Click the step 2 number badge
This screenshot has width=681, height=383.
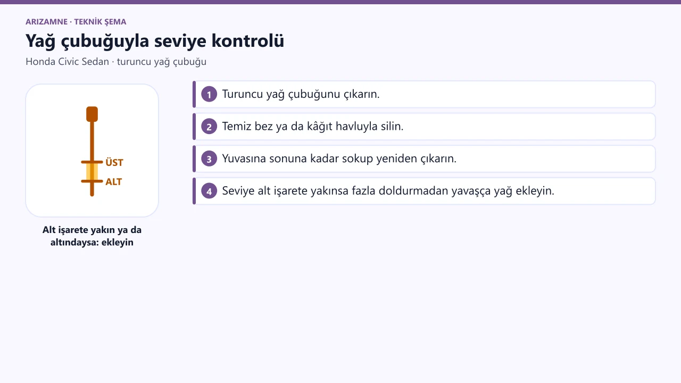coord(209,127)
